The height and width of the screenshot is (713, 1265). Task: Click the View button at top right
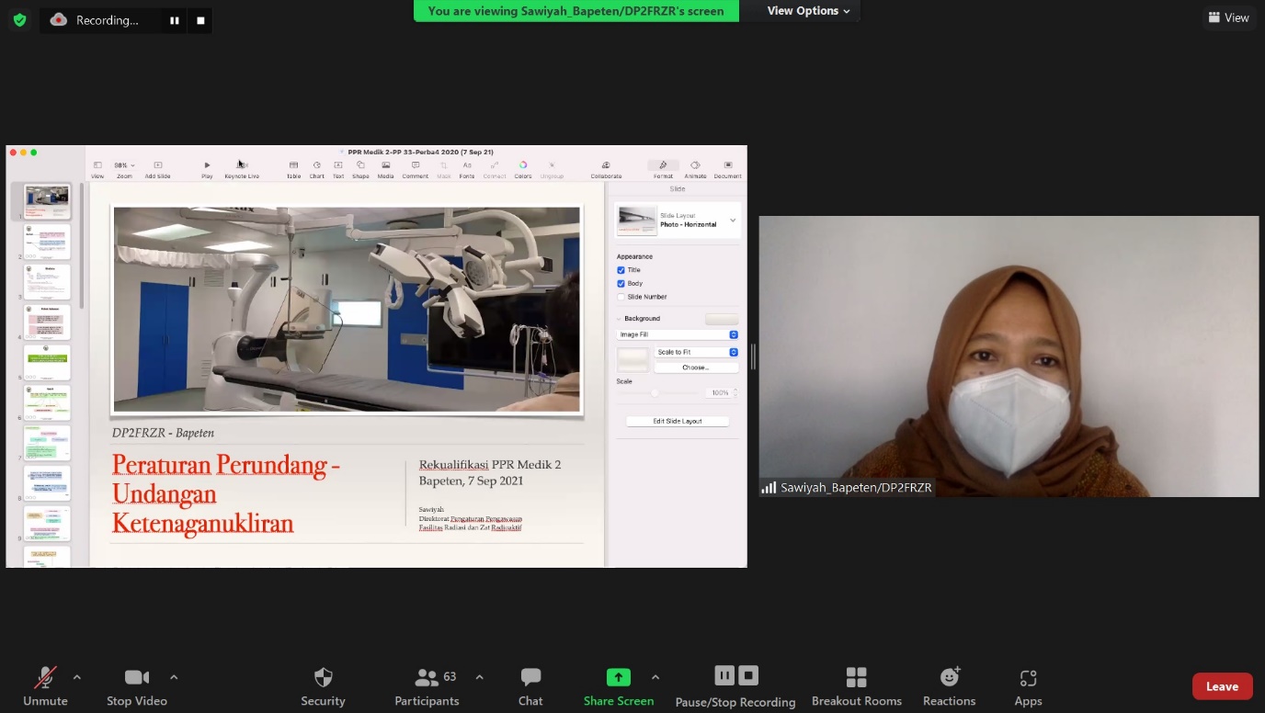coord(1229,17)
